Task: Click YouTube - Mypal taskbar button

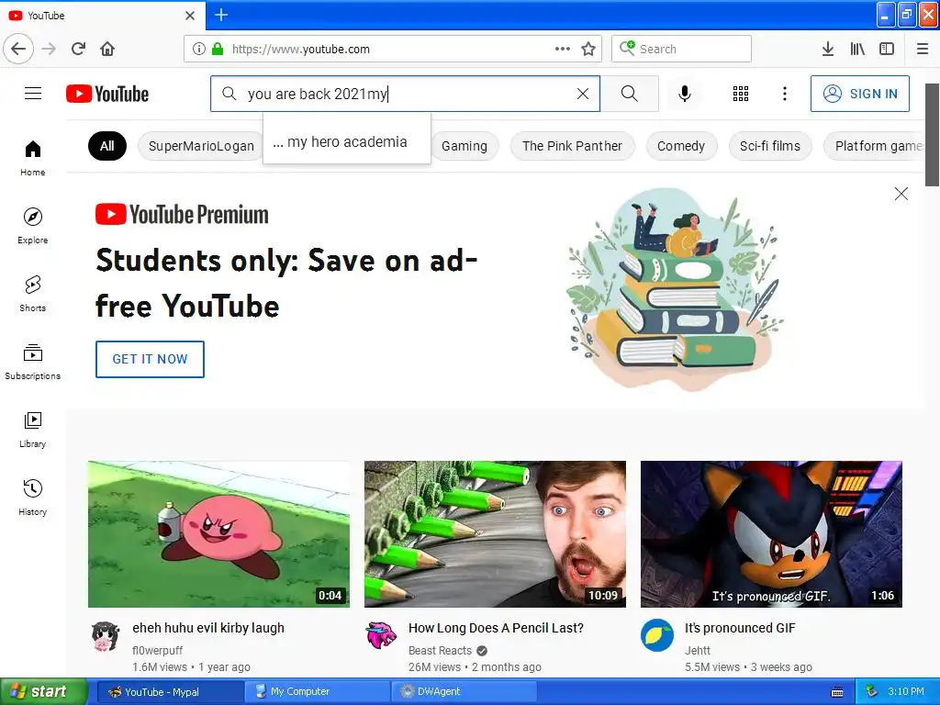Action: click(x=170, y=692)
